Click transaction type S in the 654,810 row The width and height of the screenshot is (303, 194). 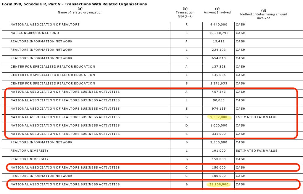pos(186,58)
